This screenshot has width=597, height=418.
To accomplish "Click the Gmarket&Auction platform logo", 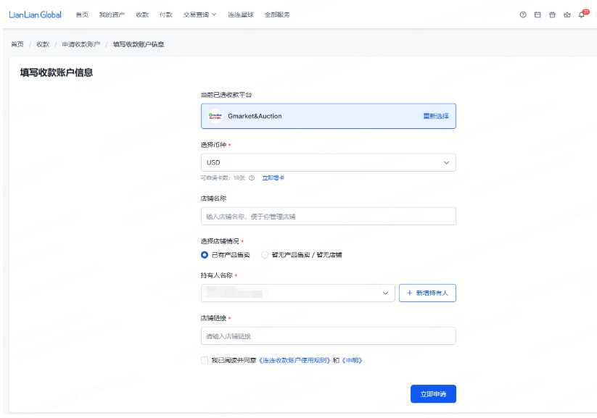I will [x=215, y=116].
